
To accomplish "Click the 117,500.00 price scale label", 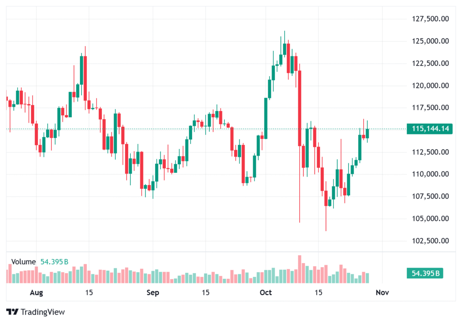I will point(430,107).
